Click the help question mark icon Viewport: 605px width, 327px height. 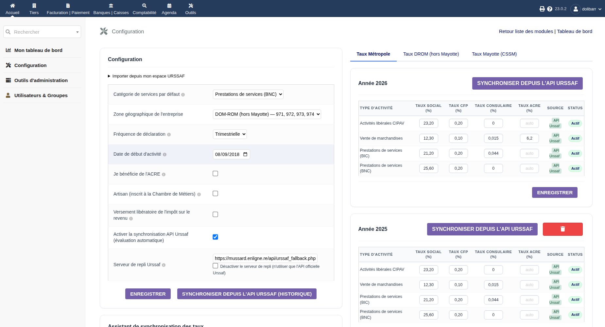click(550, 9)
